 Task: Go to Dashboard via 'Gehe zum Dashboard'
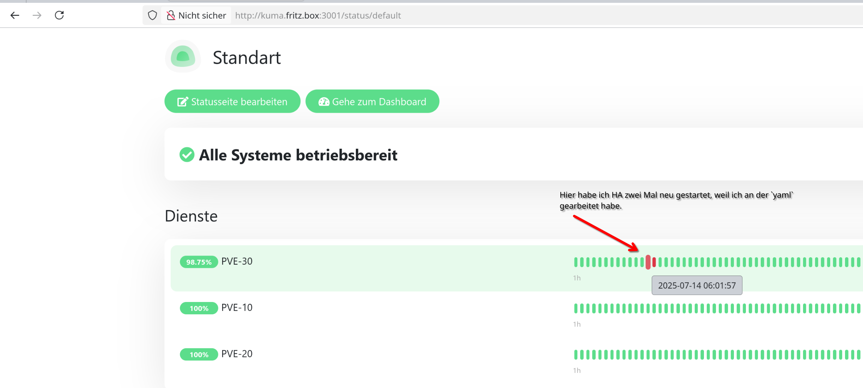[x=372, y=101]
